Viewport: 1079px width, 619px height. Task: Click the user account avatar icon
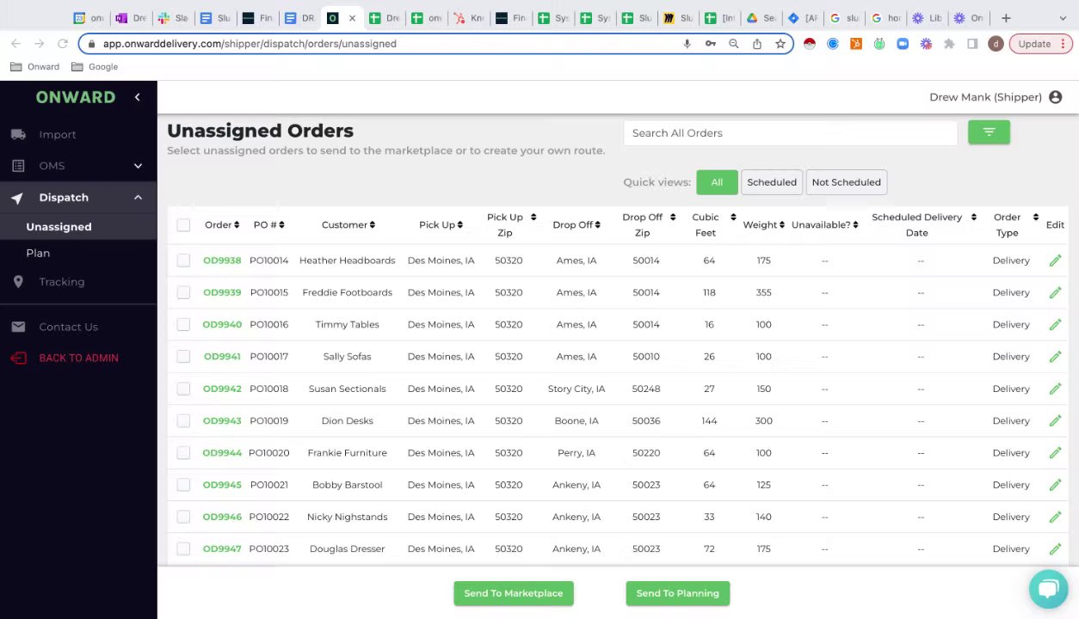point(1056,97)
